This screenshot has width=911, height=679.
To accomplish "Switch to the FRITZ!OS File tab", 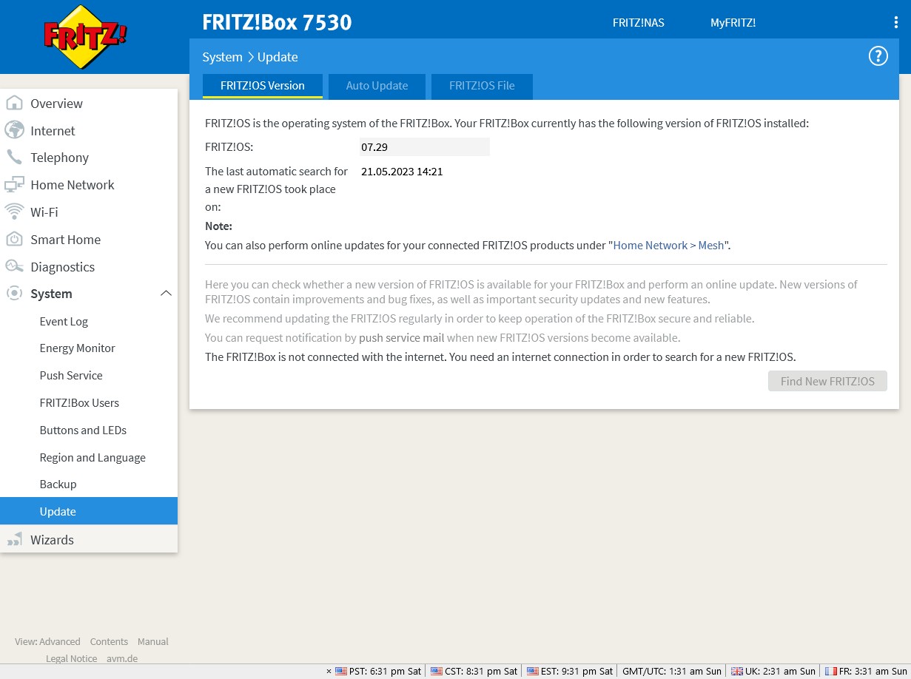I will pos(482,86).
